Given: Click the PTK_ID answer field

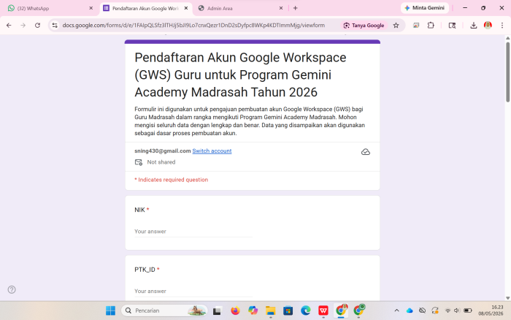Looking at the screenshot, I should (x=193, y=291).
